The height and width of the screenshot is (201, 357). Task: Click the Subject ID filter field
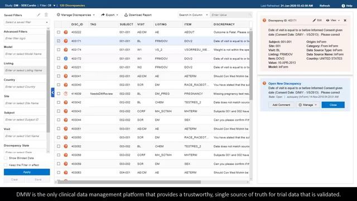click(25, 119)
